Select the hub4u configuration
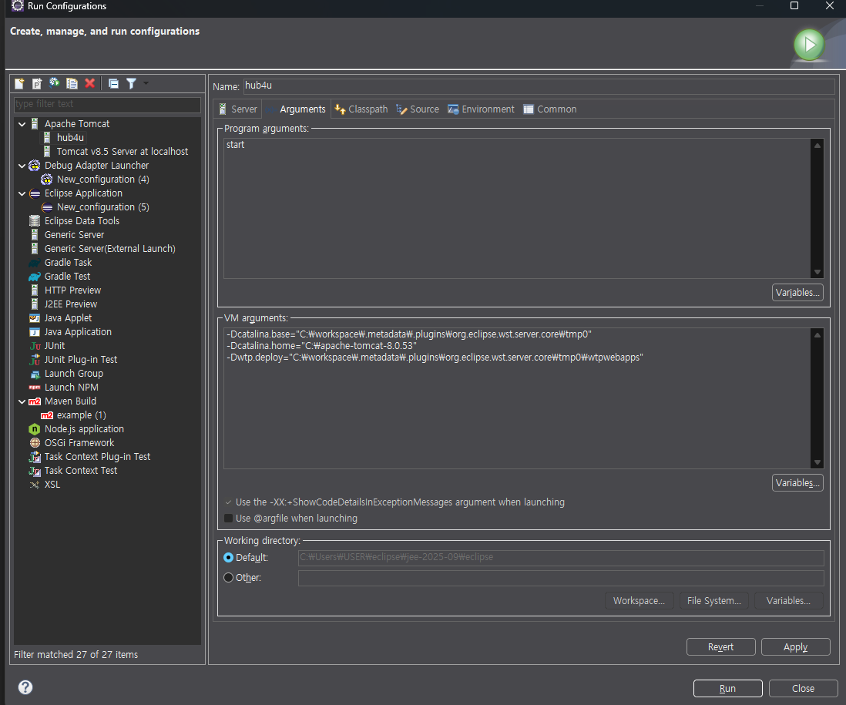Screen dimensions: 846x705 [x=70, y=138]
